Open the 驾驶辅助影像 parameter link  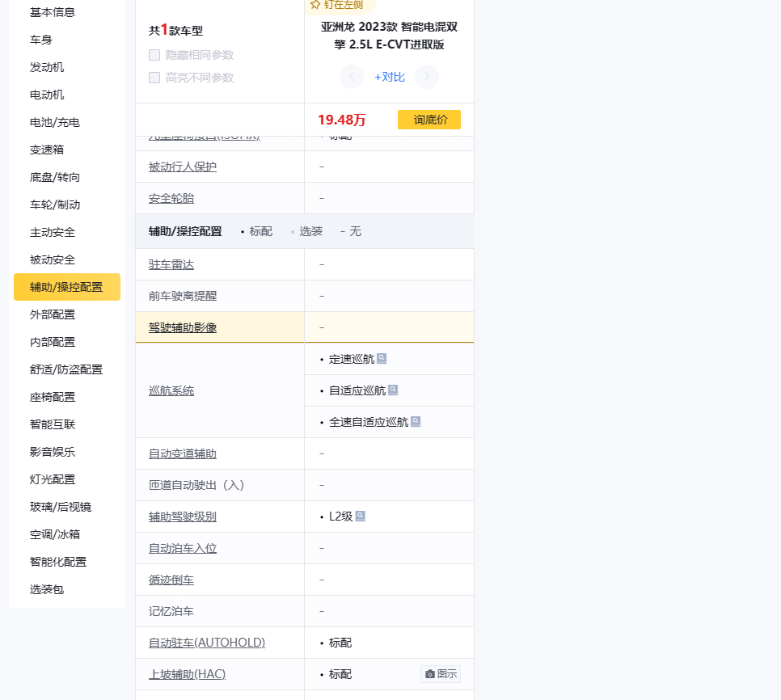click(x=182, y=327)
